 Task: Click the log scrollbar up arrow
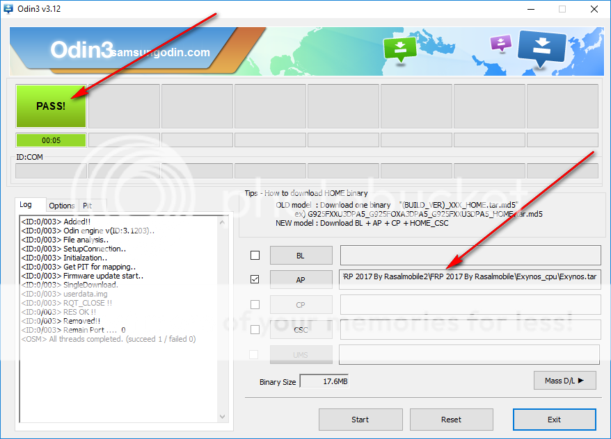click(x=222, y=222)
